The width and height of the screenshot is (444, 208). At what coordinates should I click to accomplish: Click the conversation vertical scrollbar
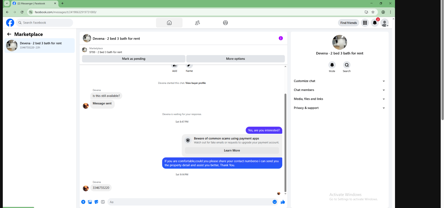coord(285,143)
